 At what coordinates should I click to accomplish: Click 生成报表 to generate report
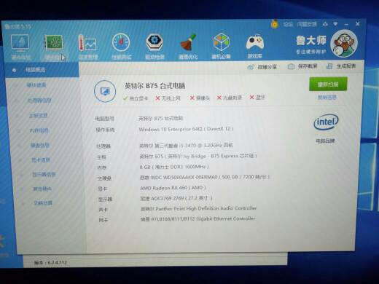click(341, 66)
